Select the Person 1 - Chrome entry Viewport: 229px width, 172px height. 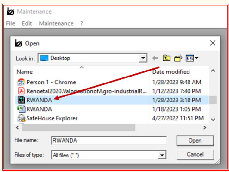(x=51, y=82)
